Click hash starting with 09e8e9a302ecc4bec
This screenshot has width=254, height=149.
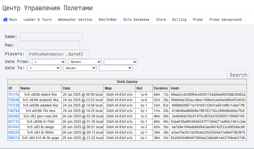point(208,100)
